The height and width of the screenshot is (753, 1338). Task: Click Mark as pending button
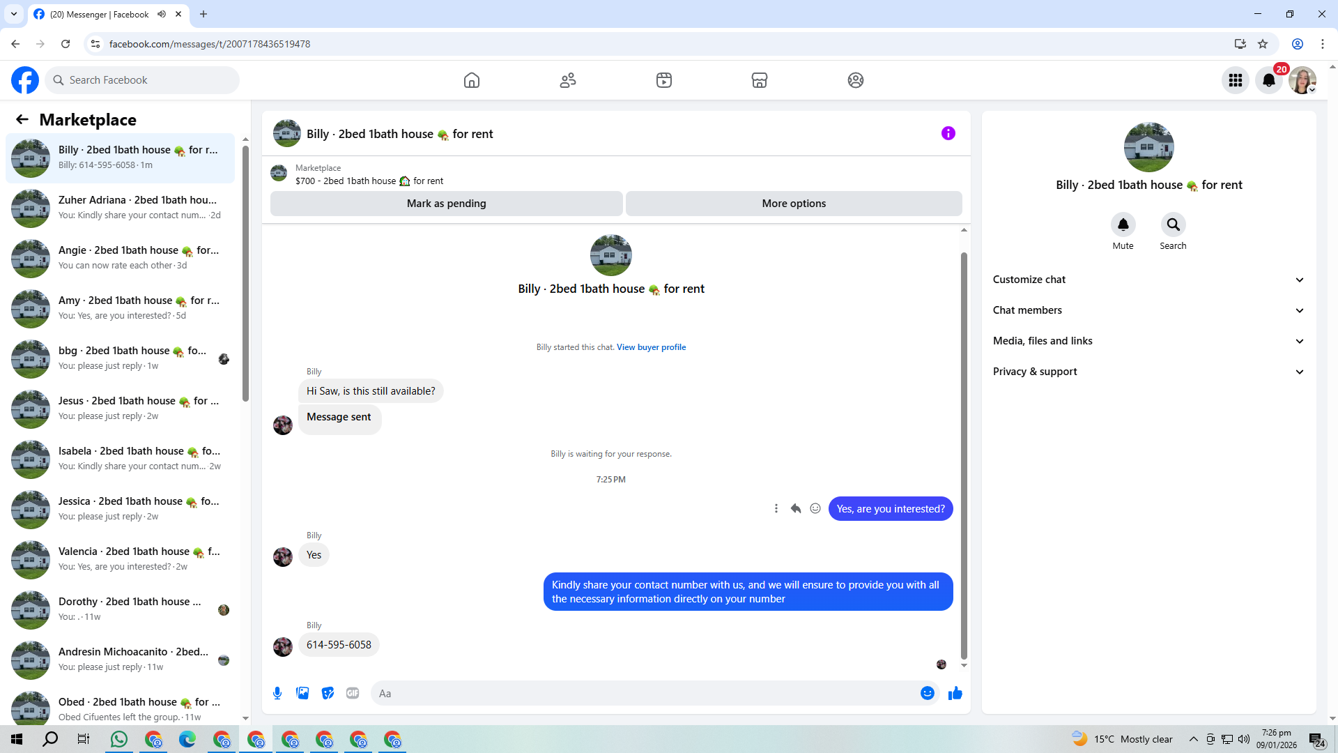pyautogui.click(x=446, y=204)
